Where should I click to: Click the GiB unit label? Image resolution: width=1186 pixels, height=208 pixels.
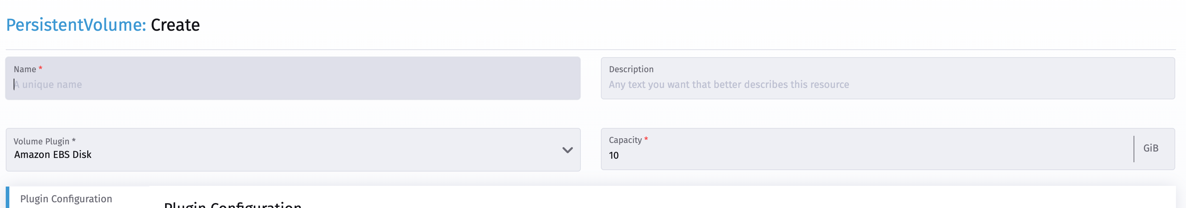coord(1152,148)
